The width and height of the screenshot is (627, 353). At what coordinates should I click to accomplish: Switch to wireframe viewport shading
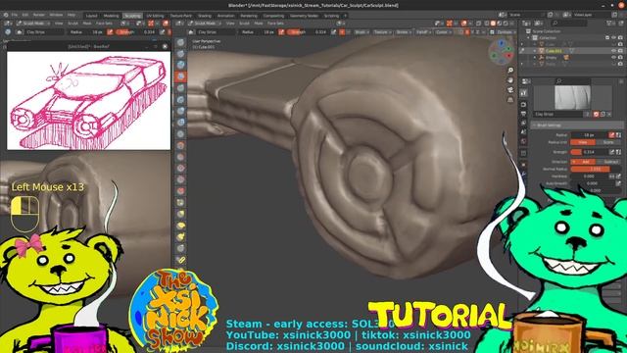[486, 24]
